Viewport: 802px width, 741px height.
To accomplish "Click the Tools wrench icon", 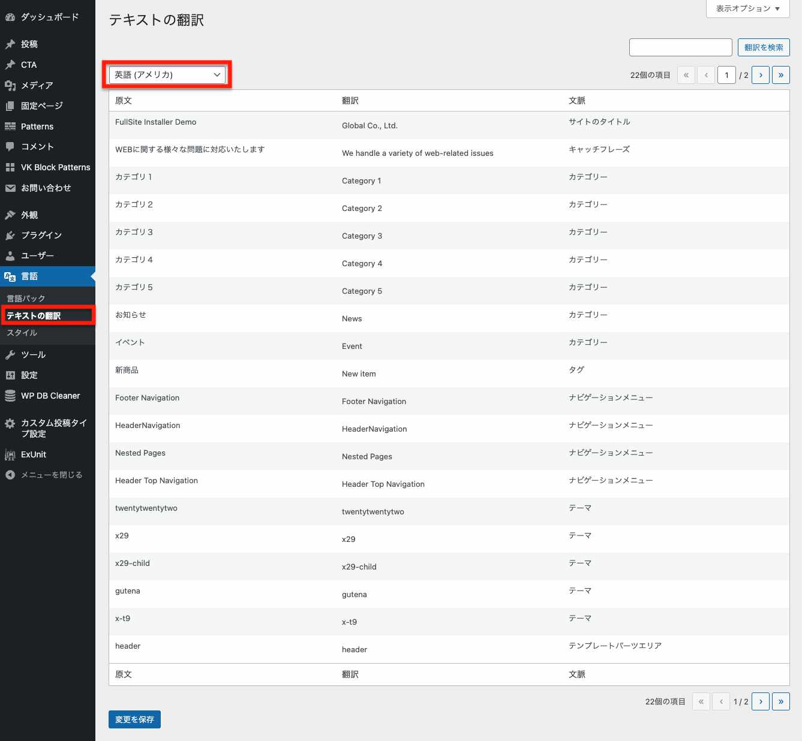I will 10,355.
